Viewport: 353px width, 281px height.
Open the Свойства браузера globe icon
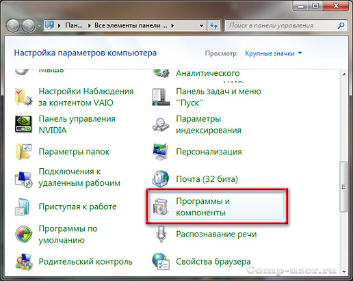(x=161, y=261)
